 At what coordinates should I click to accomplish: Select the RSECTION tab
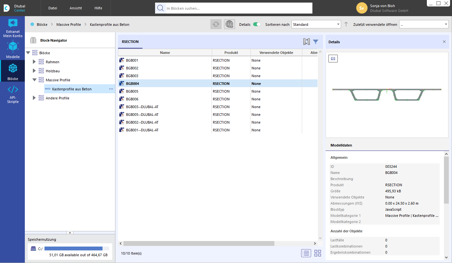coord(130,42)
